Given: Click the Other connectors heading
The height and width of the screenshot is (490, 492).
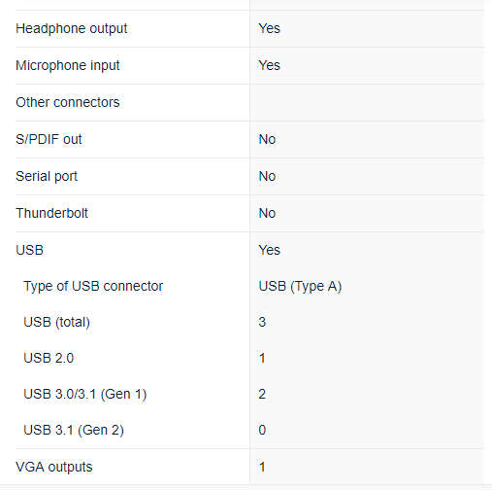Looking at the screenshot, I should pos(68,102).
